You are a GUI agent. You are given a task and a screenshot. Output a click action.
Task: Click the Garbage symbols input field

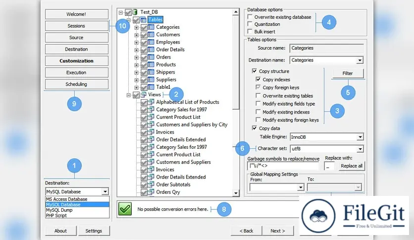pyautogui.click(x=283, y=166)
